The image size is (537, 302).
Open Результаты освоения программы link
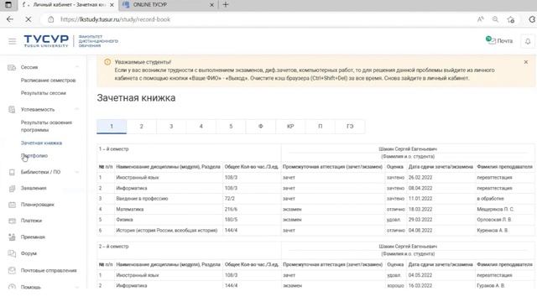click(46, 126)
